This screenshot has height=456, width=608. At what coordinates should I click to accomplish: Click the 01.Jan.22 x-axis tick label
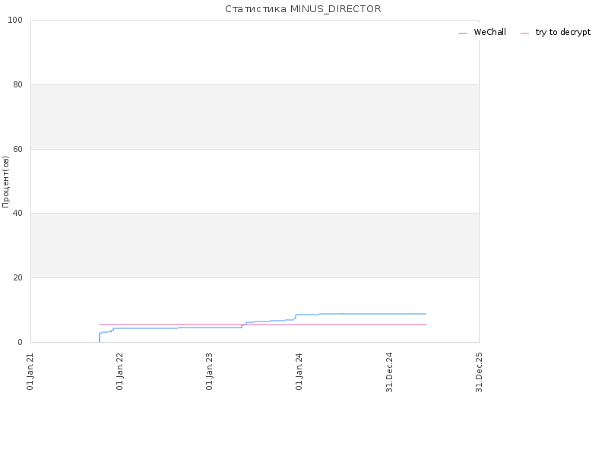(119, 372)
